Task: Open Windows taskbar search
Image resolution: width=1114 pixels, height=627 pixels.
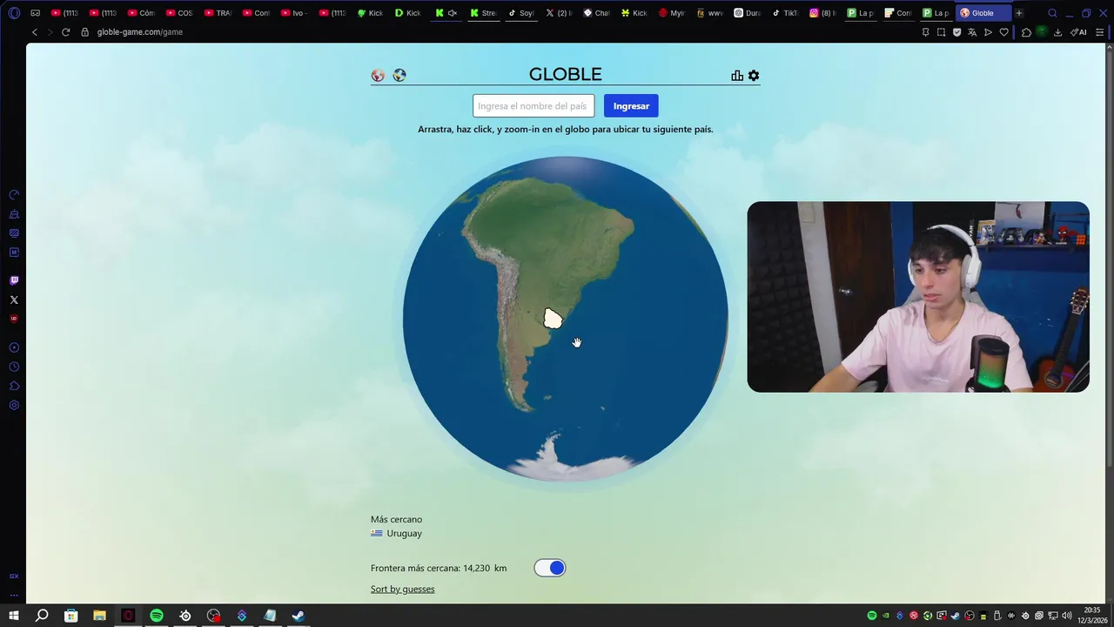Action: click(x=42, y=616)
